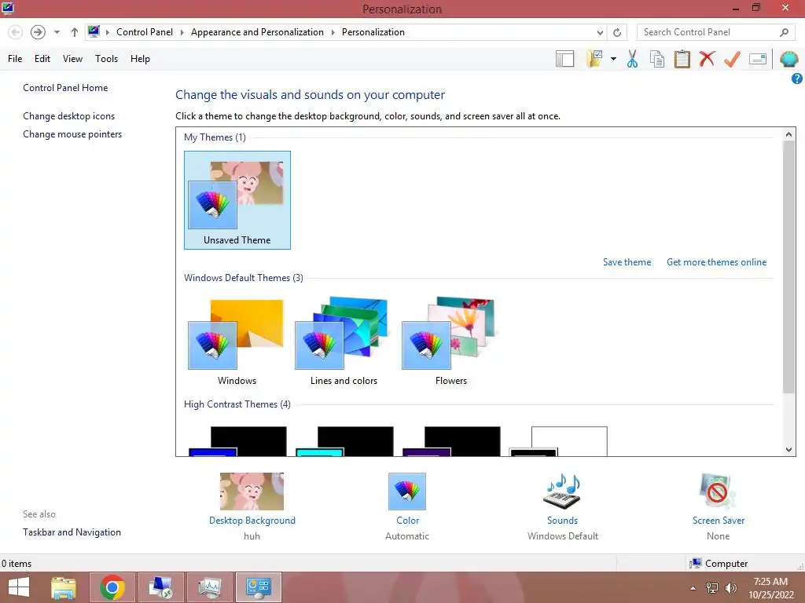Select the Windows default theme
The width and height of the screenshot is (805, 603).
pyautogui.click(x=237, y=341)
